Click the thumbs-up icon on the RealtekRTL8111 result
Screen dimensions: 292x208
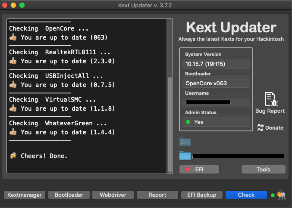tap(13, 61)
